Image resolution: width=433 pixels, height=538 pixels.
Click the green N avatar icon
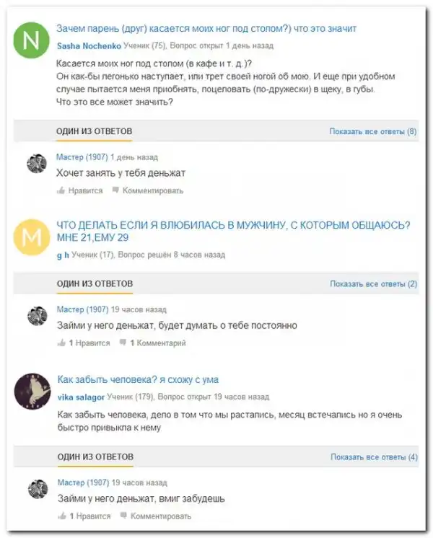(32, 41)
